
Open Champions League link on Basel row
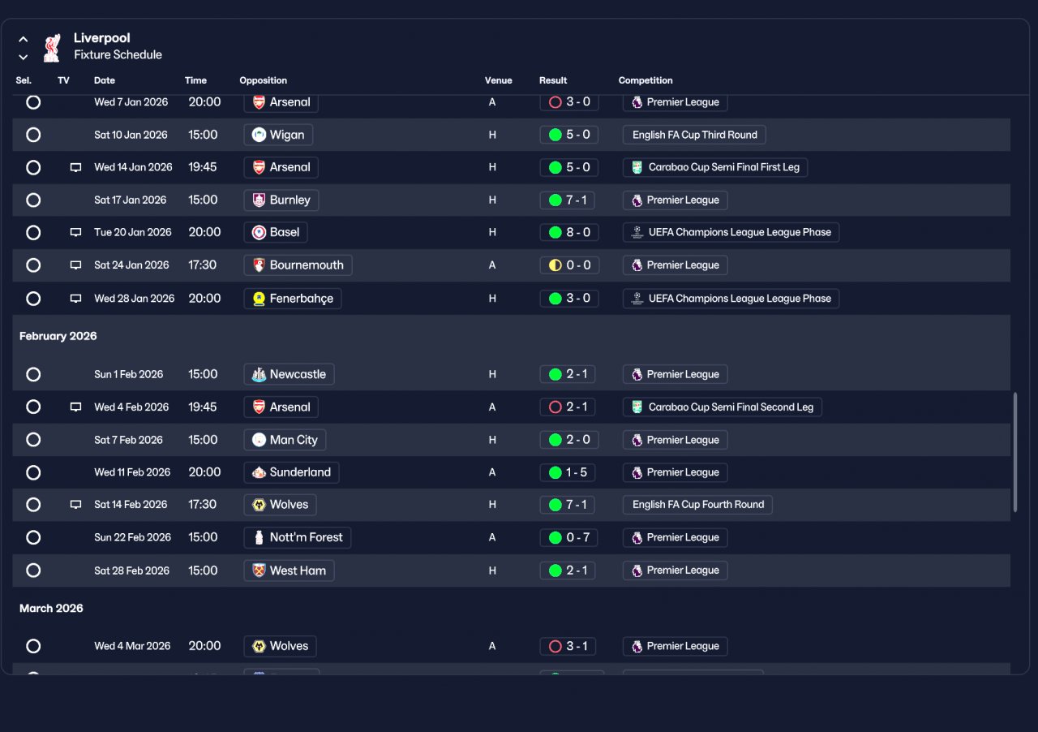(x=731, y=232)
